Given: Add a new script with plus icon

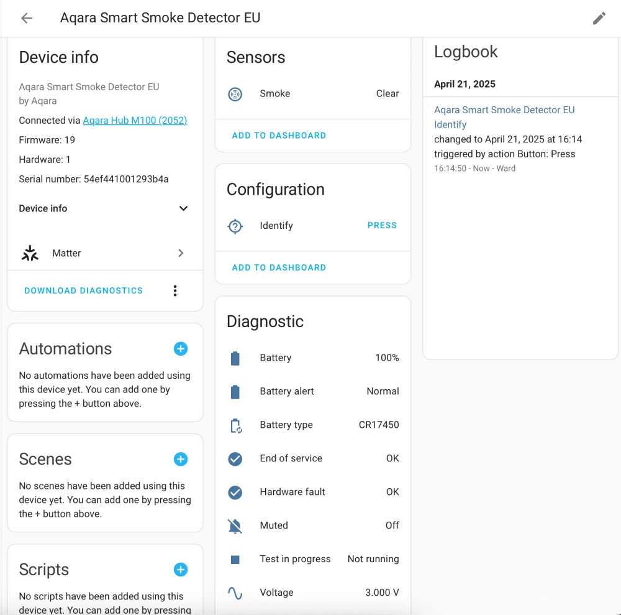Looking at the screenshot, I should click(181, 570).
